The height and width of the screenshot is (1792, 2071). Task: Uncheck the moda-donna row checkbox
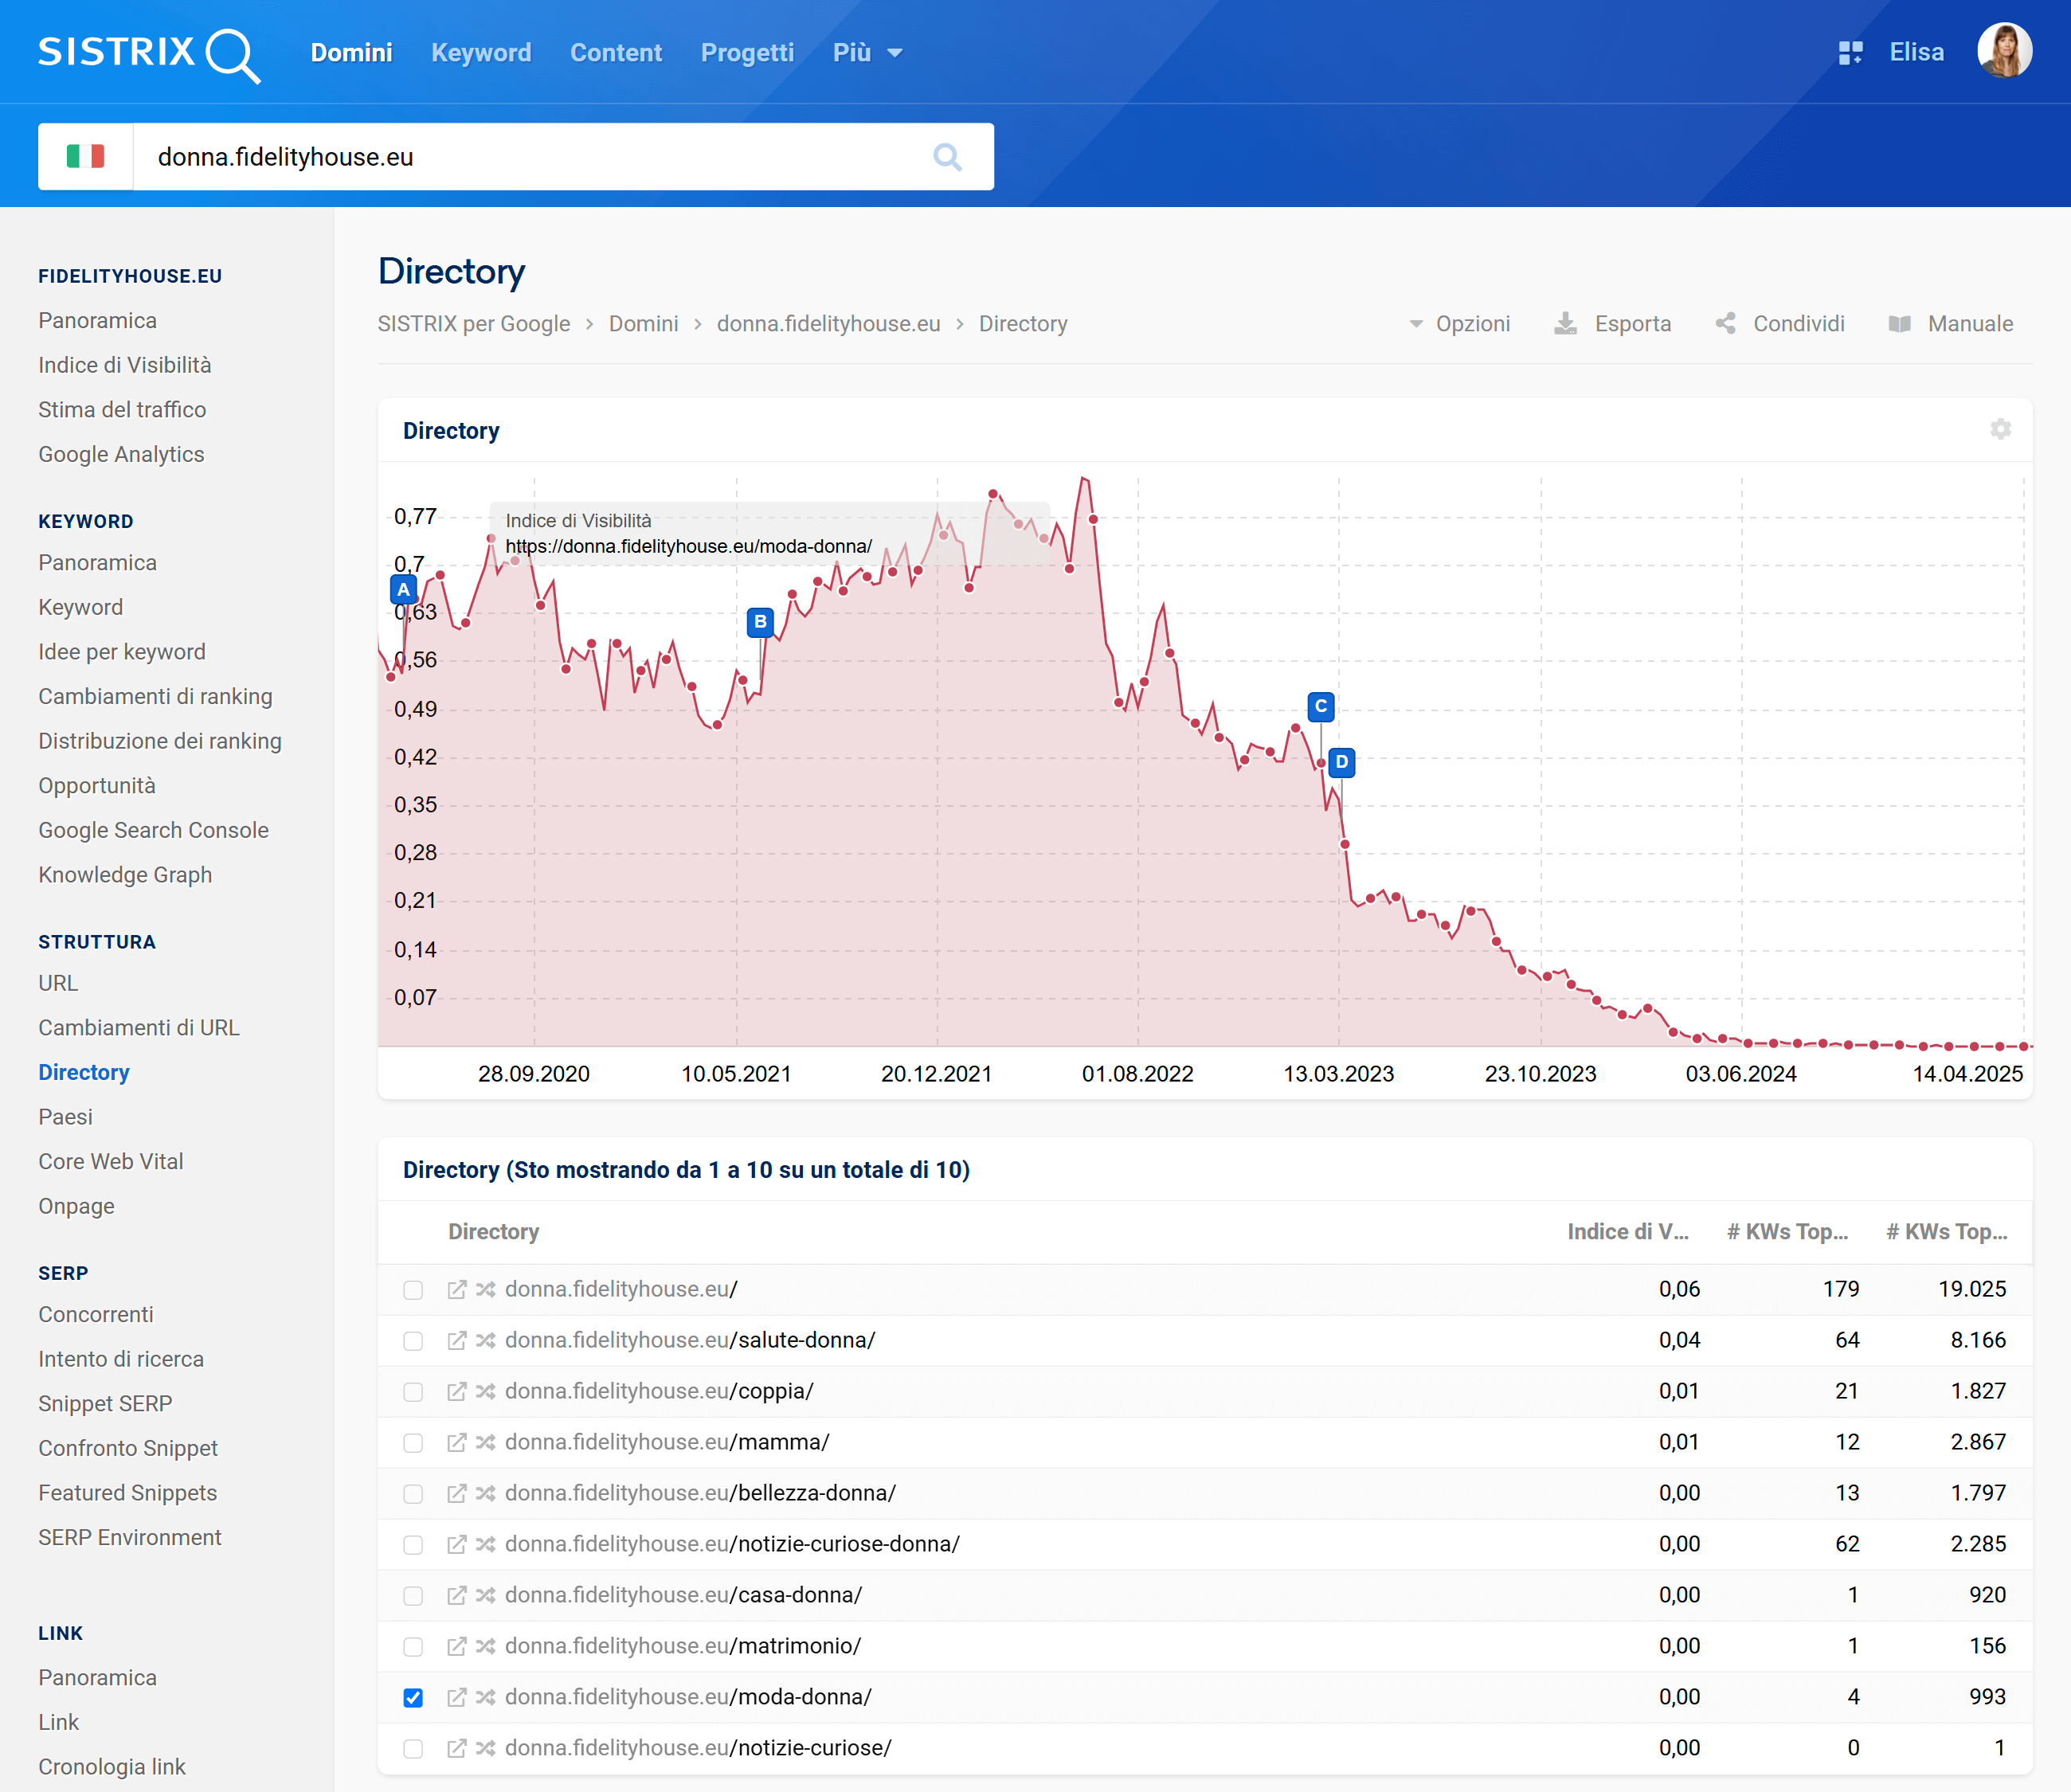(x=413, y=1698)
